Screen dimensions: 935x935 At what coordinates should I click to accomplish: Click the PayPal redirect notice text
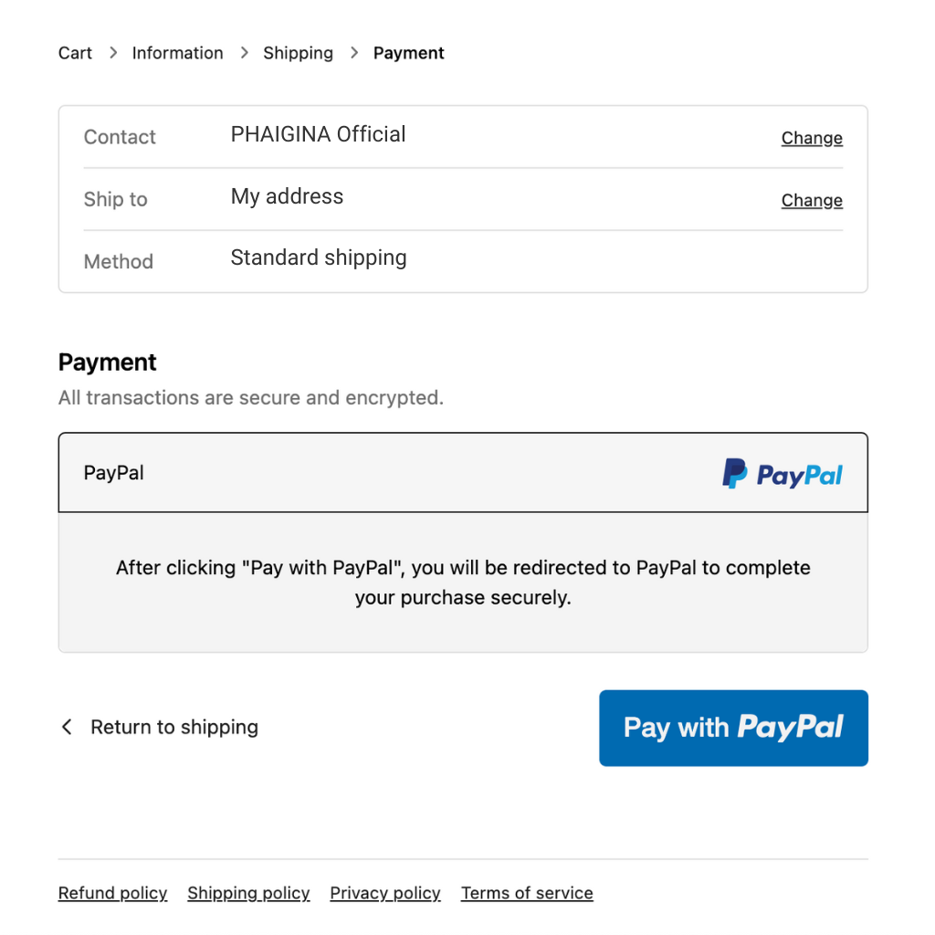pyautogui.click(x=463, y=583)
